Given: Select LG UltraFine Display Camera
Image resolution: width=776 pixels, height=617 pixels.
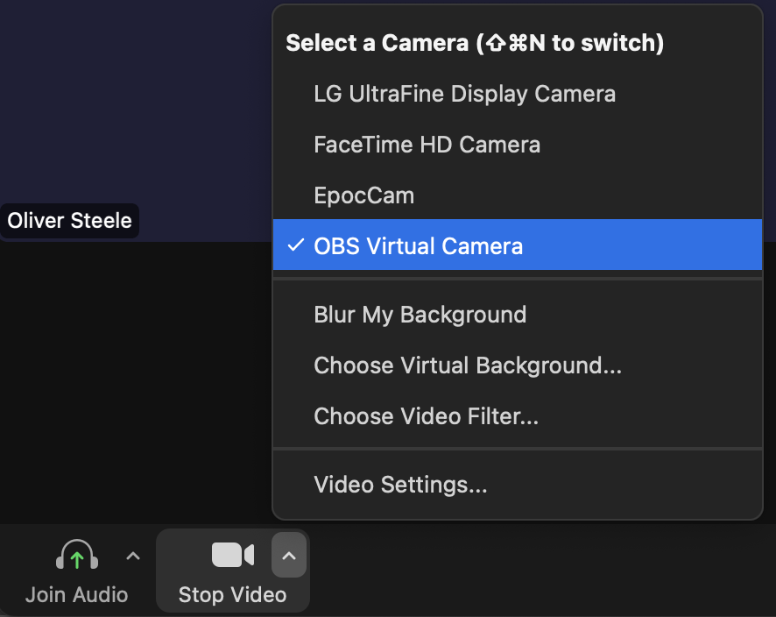Looking at the screenshot, I should (x=464, y=94).
